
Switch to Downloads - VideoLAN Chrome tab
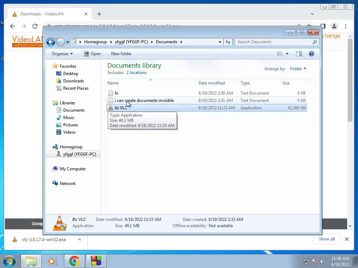[50, 14]
